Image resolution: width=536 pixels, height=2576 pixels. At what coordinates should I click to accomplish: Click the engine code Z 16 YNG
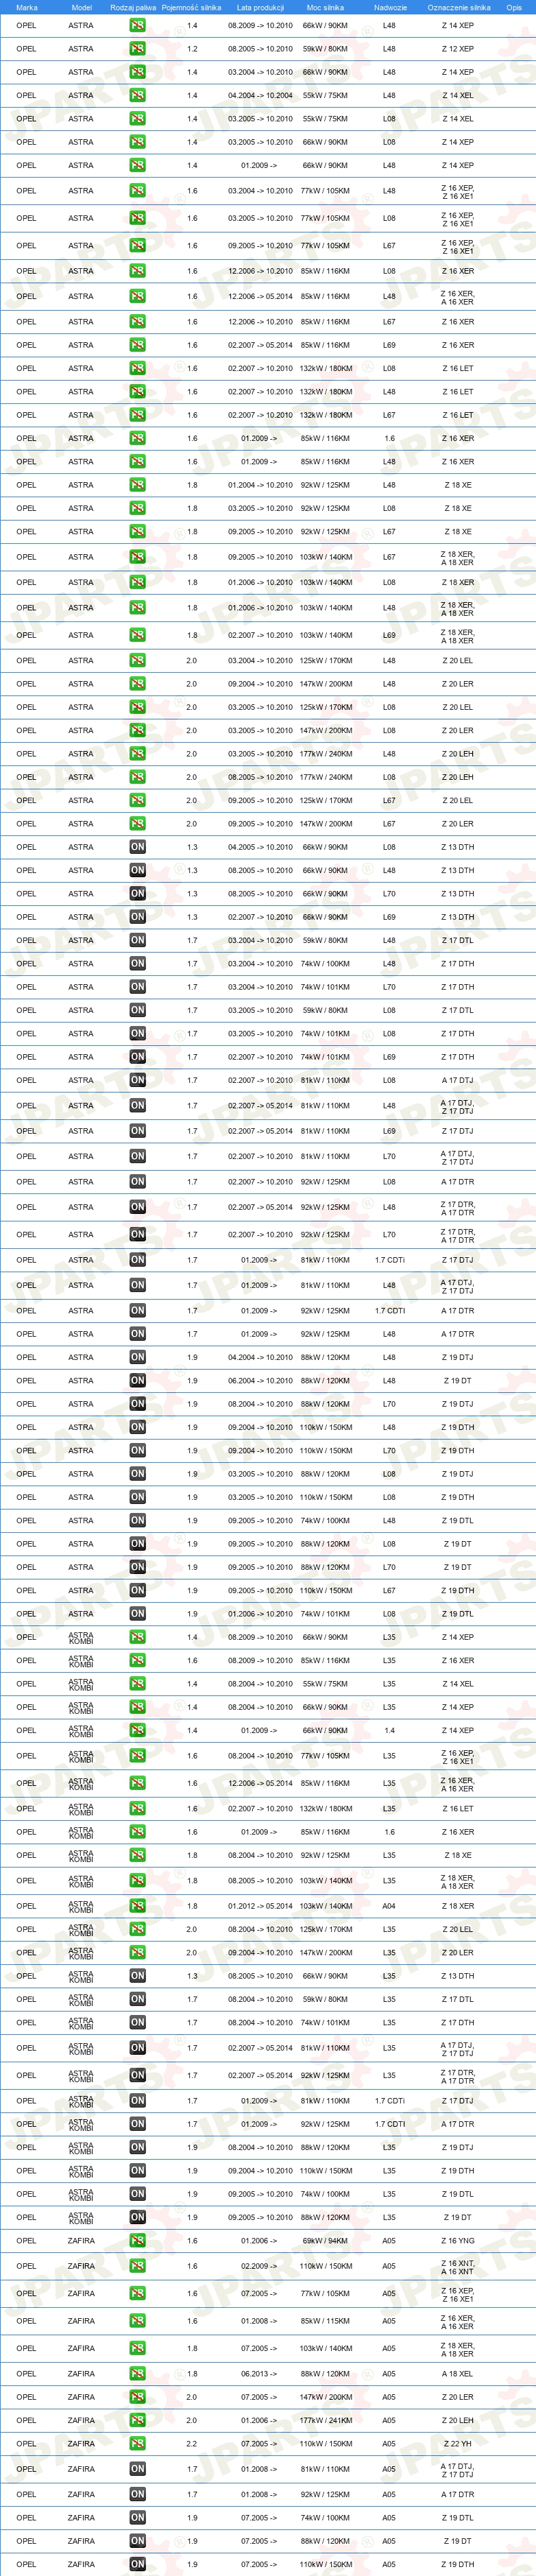pyautogui.click(x=458, y=2241)
